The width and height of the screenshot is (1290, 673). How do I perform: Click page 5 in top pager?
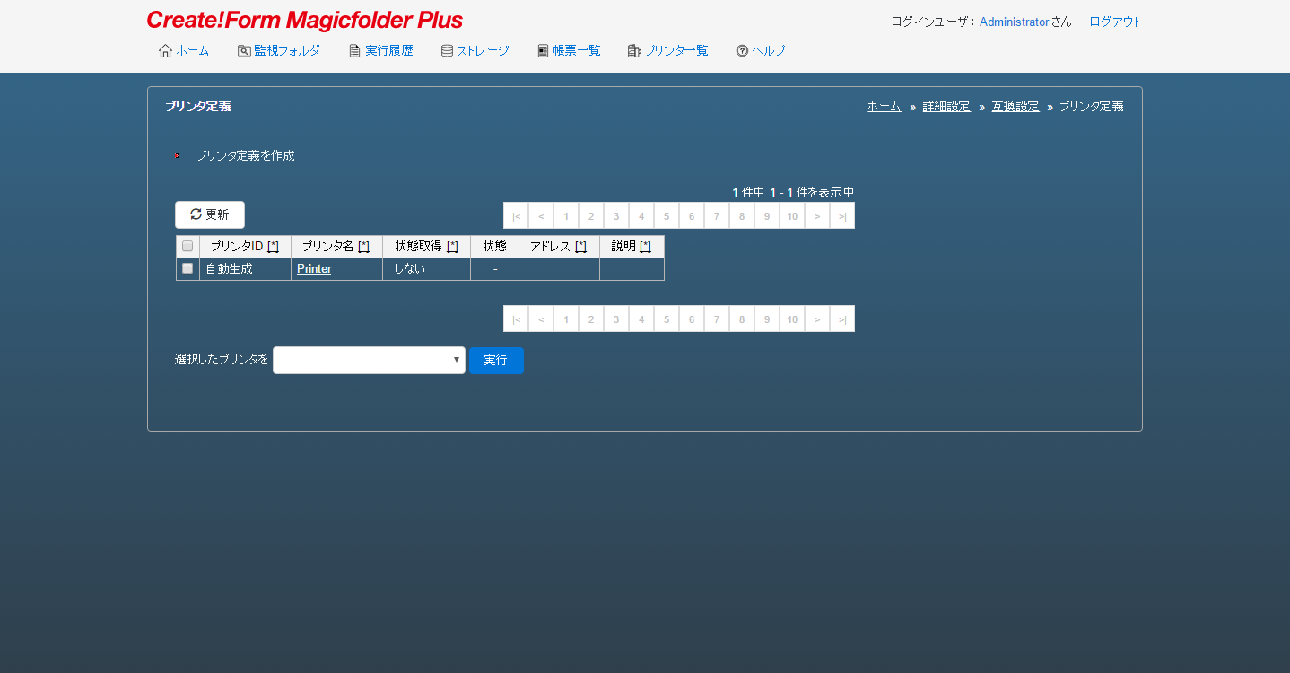point(667,215)
